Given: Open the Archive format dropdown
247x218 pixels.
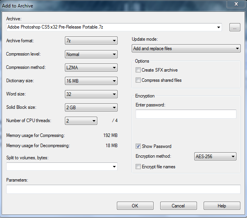Looking at the screenshot, I should (91, 41).
